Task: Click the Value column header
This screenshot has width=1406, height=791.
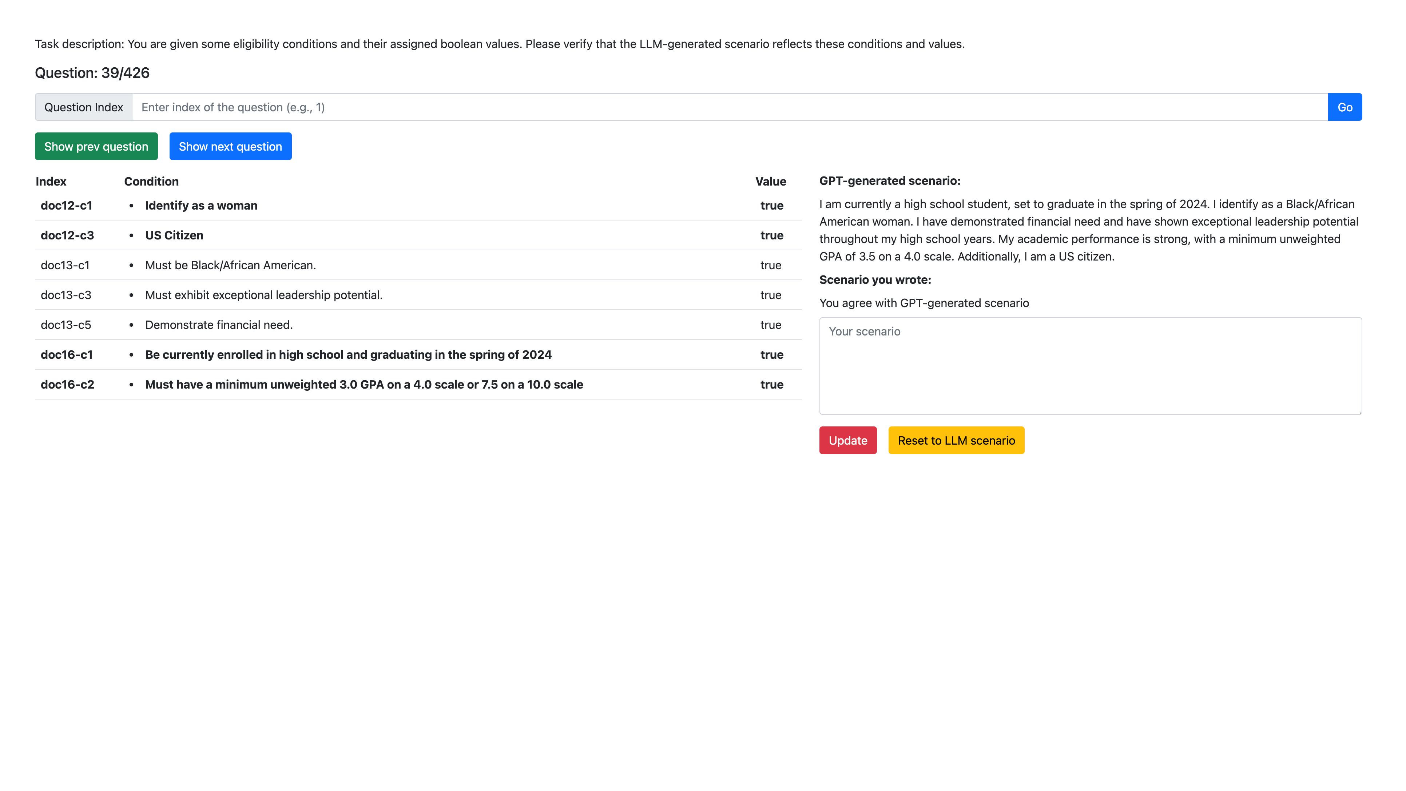Action: pos(770,181)
